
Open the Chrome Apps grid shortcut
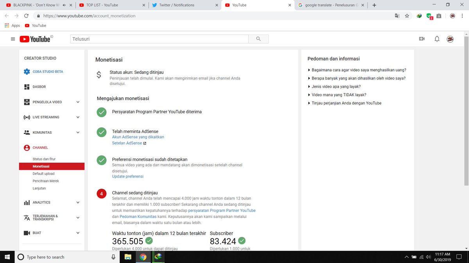point(12,26)
